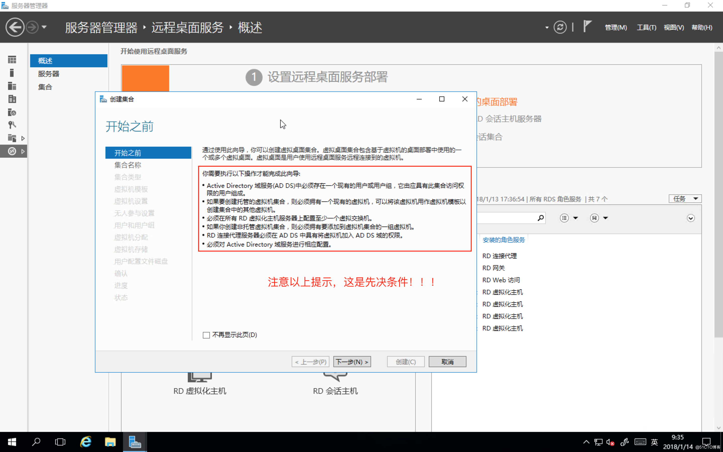This screenshot has width=723, height=452.
Task: Click the filter text input field
Action: point(506,218)
